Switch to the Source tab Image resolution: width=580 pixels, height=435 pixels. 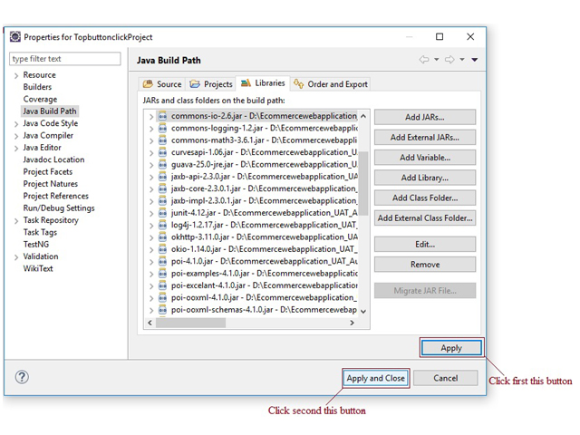[162, 84]
